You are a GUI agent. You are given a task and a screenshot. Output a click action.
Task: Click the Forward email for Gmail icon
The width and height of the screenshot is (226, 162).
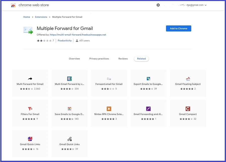click(x=109, y=79)
